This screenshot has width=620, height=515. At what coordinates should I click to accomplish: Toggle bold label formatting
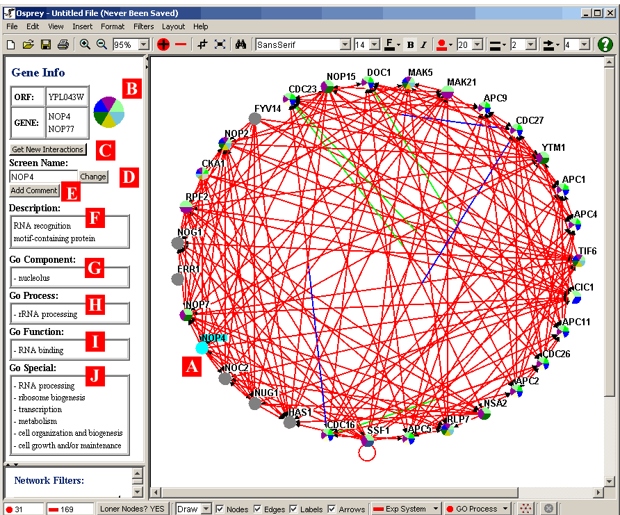tap(410, 44)
